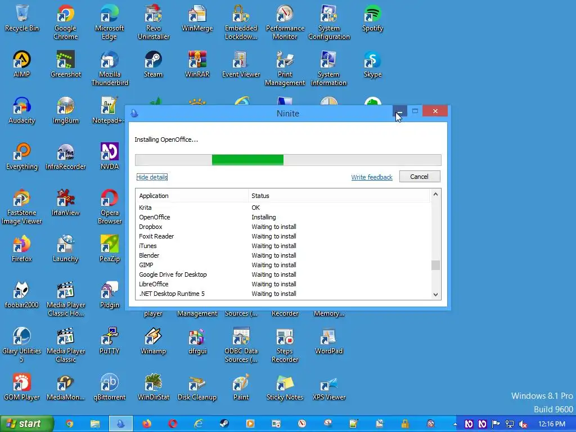Select the Dropbox row in the list
576x432 pixels.
283,227
